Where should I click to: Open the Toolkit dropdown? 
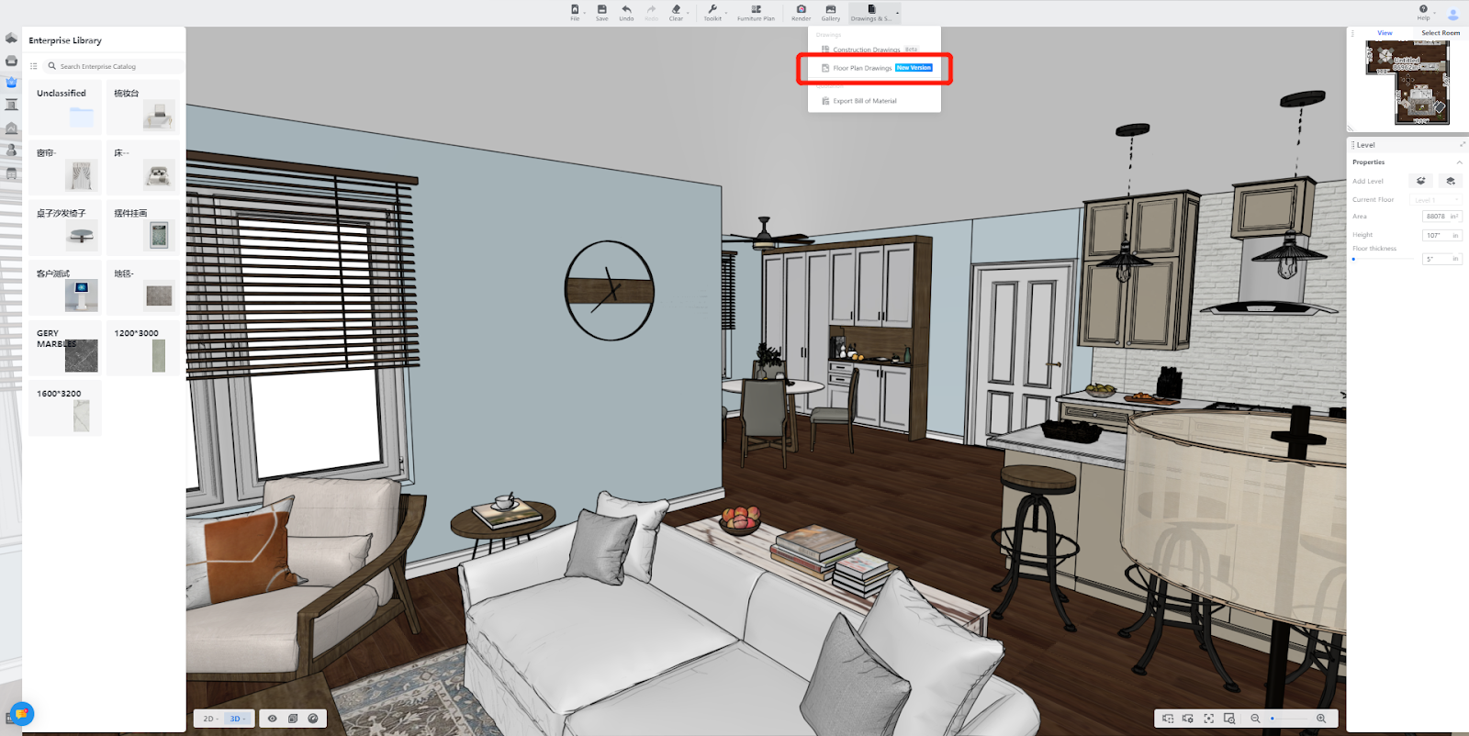click(x=712, y=11)
